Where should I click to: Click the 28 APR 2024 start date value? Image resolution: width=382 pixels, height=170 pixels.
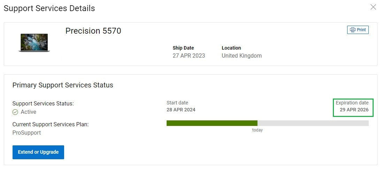(181, 110)
